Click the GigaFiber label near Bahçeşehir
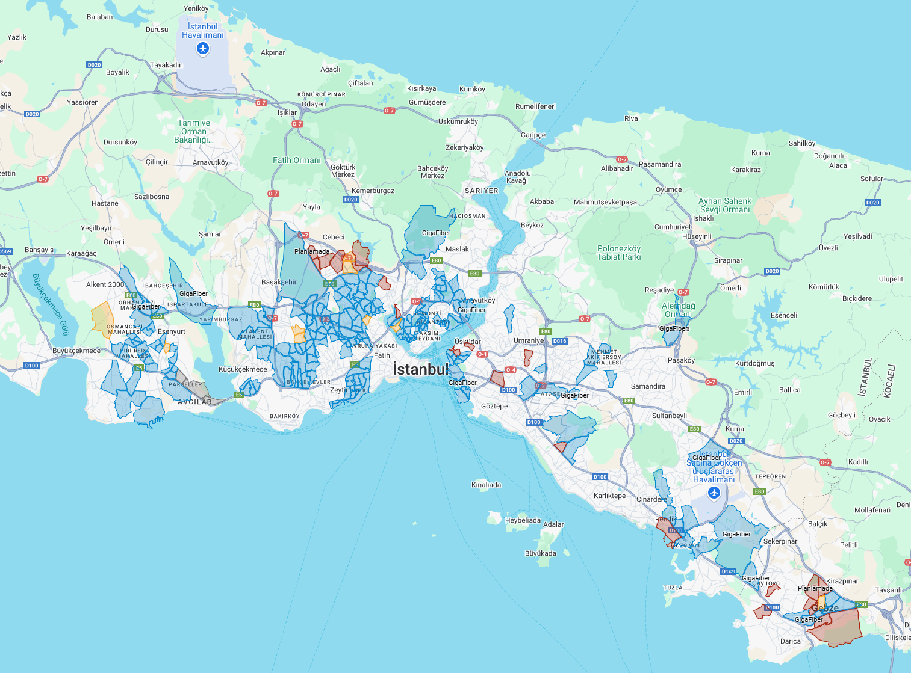The height and width of the screenshot is (673, 911). coord(193,293)
